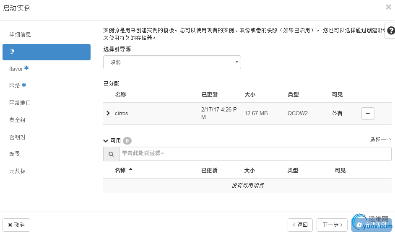Focus the filter input field
Screen dimensions: 395x233
[x=255, y=154]
